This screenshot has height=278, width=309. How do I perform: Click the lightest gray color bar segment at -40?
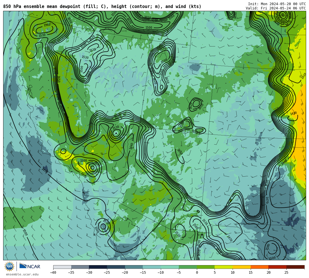pos(62,267)
